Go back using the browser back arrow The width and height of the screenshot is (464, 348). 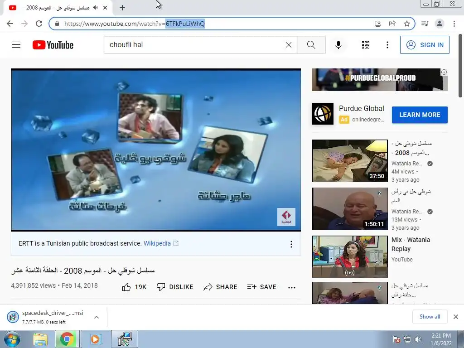10,24
